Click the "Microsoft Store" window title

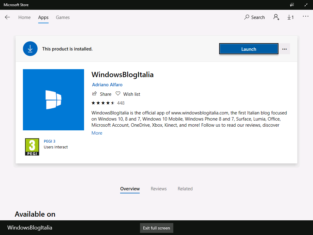16,5
